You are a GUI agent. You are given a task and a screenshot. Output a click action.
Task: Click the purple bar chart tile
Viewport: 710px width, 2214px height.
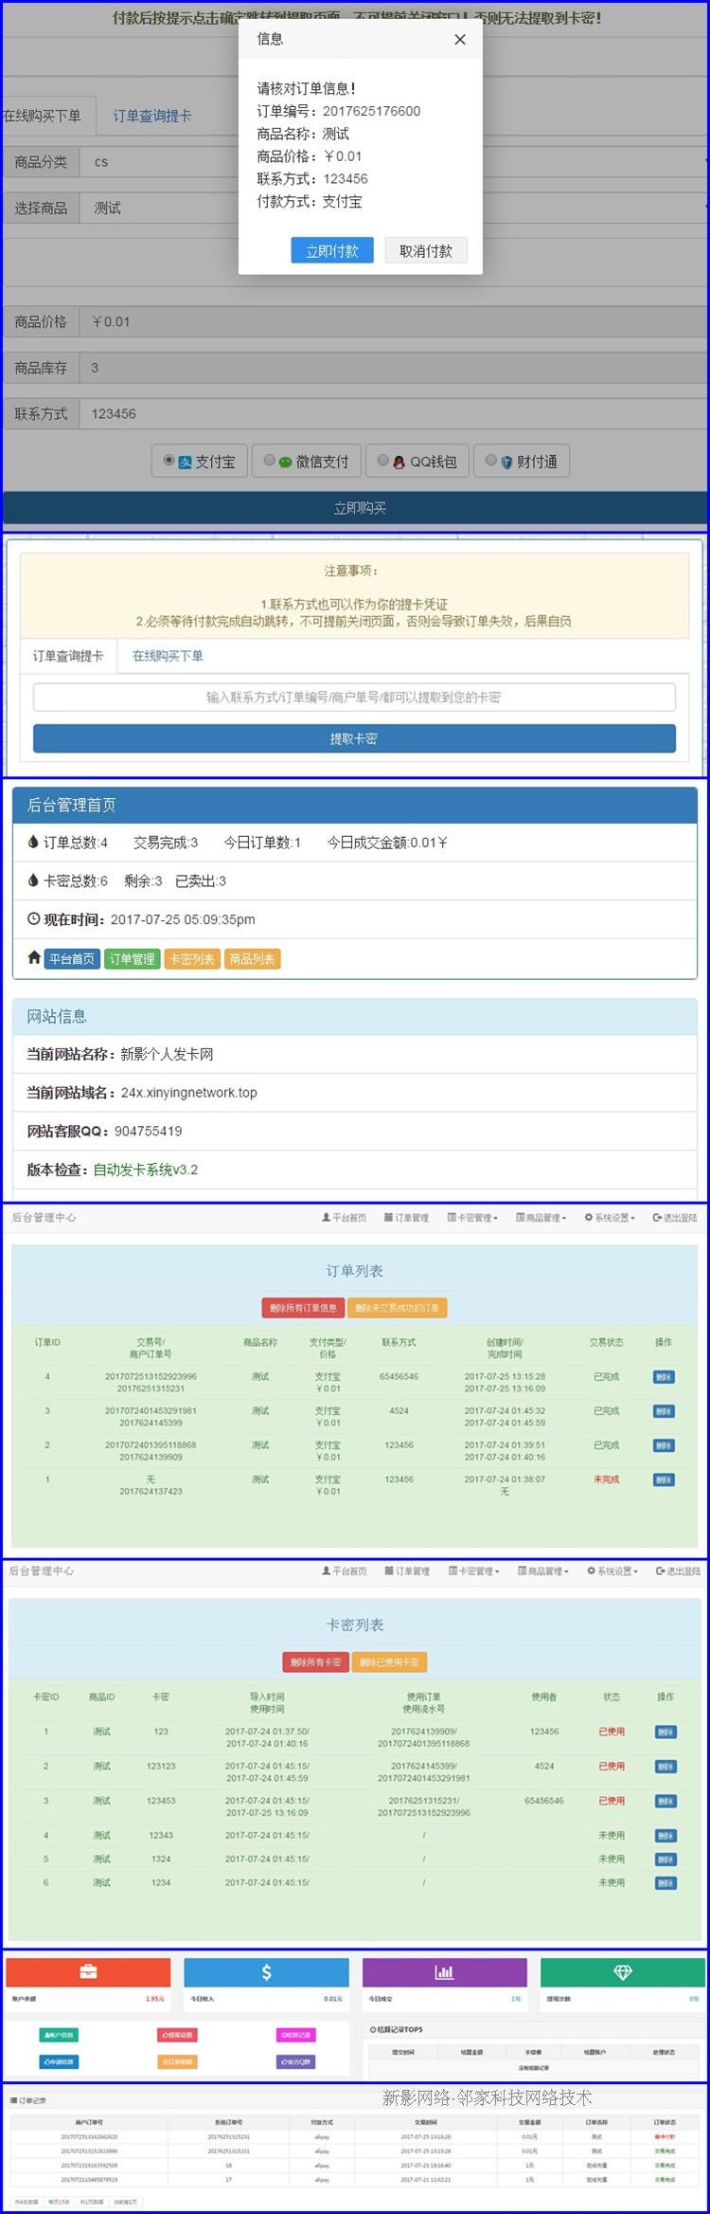tap(444, 1972)
